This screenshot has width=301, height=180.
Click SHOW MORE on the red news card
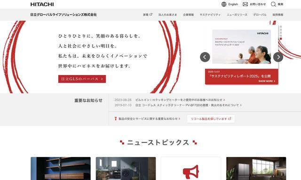tap(267, 81)
